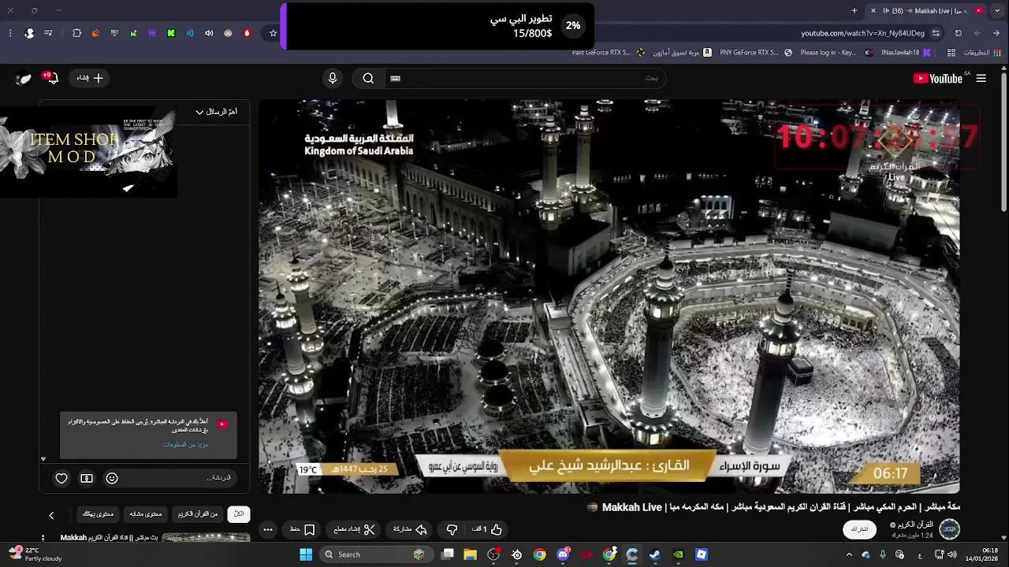Open the YouTube hamburger guide menu
1009x567 pixels.
[x=981, y=78]
